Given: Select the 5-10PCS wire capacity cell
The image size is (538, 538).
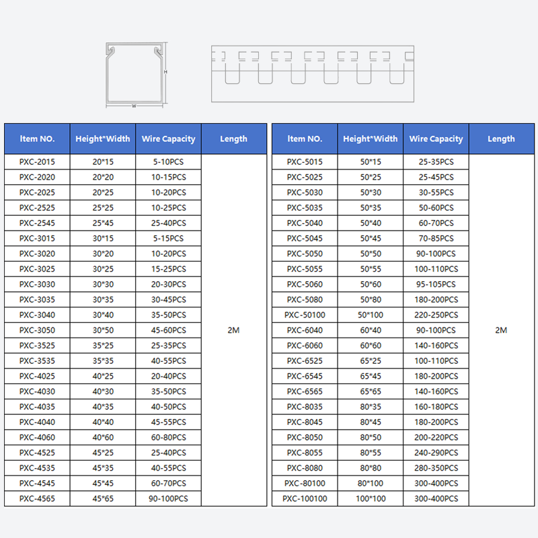Looking at the screenshot, I should coord(168,162).
